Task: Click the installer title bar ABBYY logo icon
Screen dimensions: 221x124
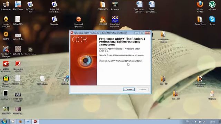Action: [x=72, y=33]
